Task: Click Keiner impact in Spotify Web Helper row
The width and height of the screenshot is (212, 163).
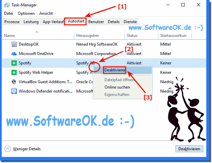Action: click(166, 72)
